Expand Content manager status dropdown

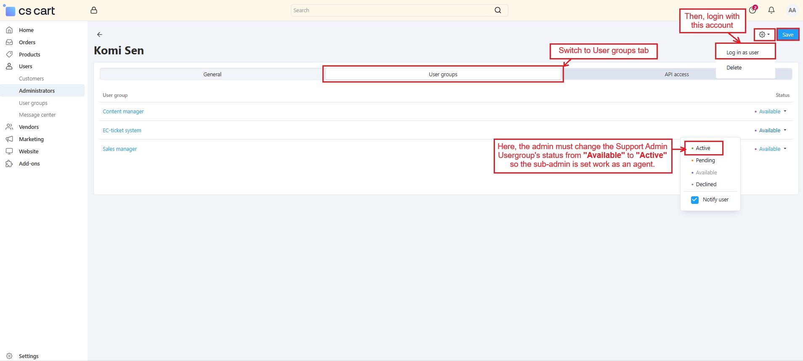pos(772,112)
